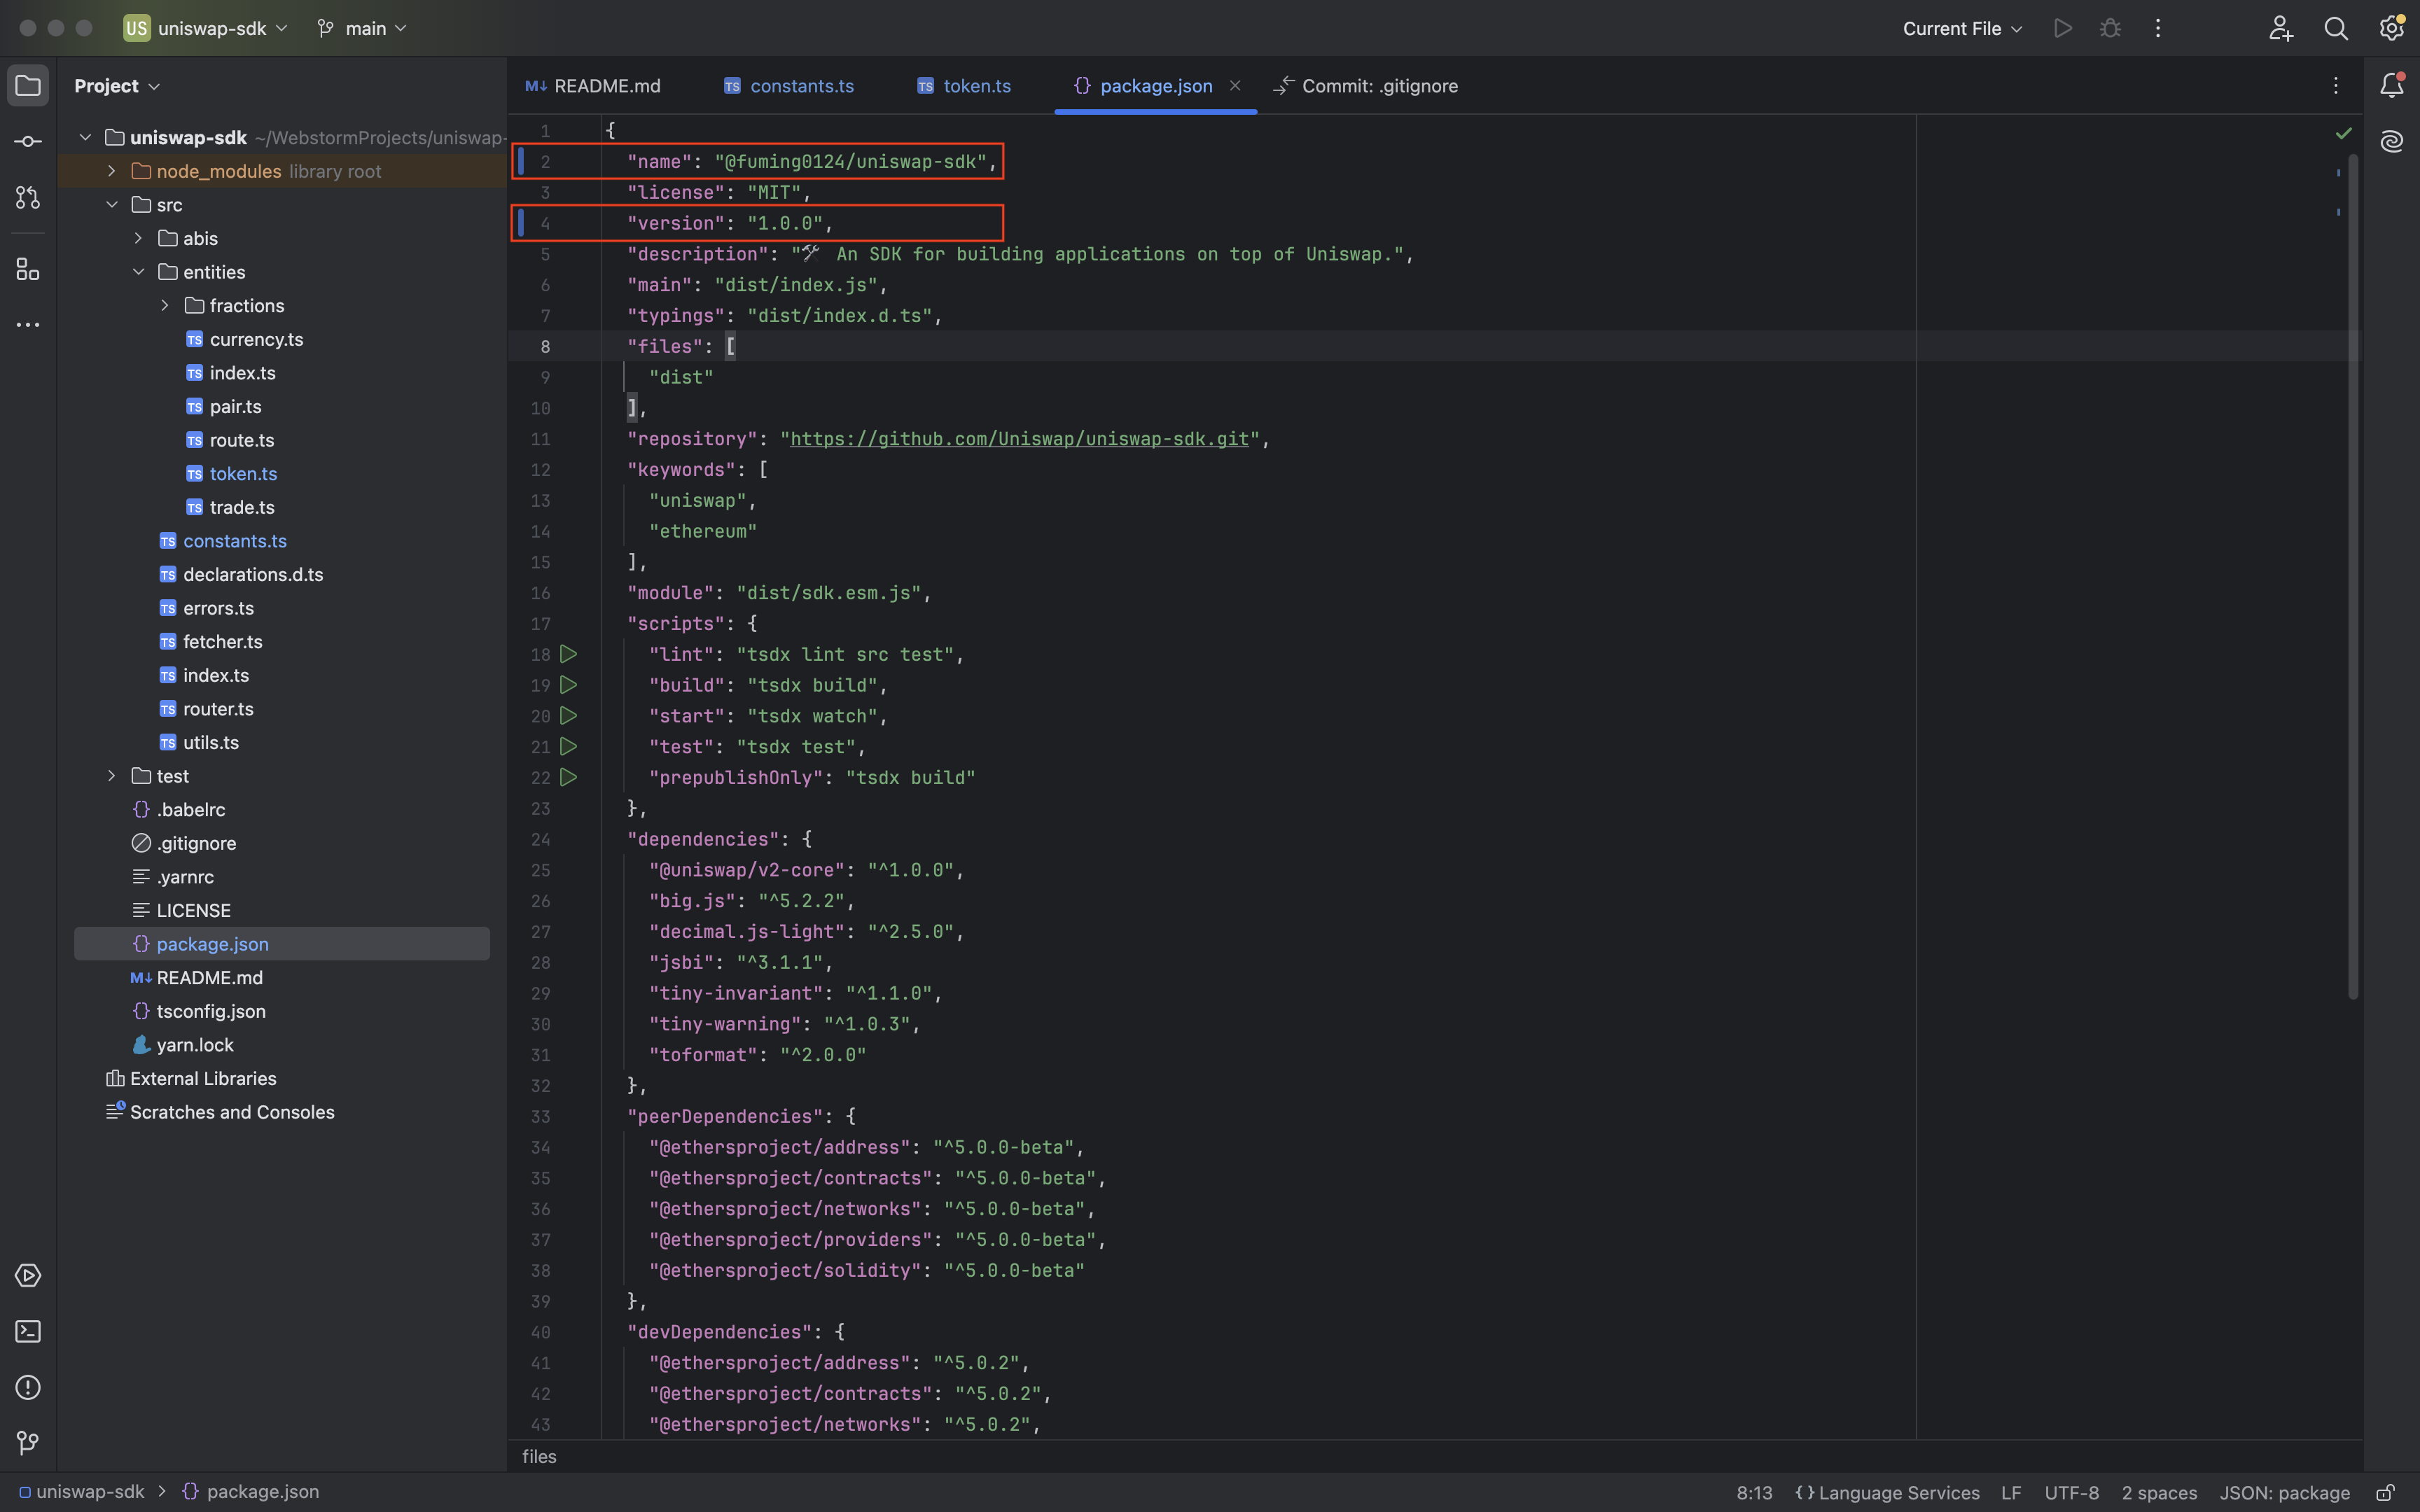
Task: Open the Services tool window icon
Action: pos(28,1276)
